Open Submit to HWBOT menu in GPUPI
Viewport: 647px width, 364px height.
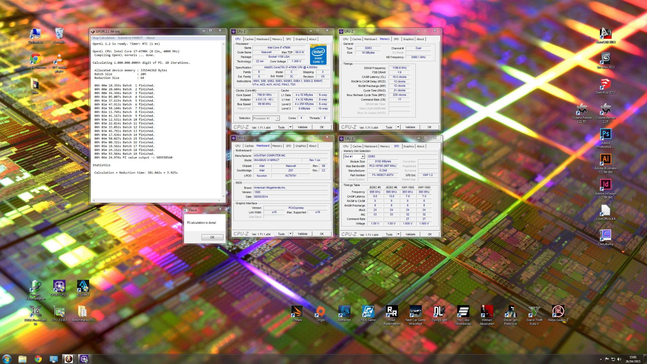click(x=130, y=38)
